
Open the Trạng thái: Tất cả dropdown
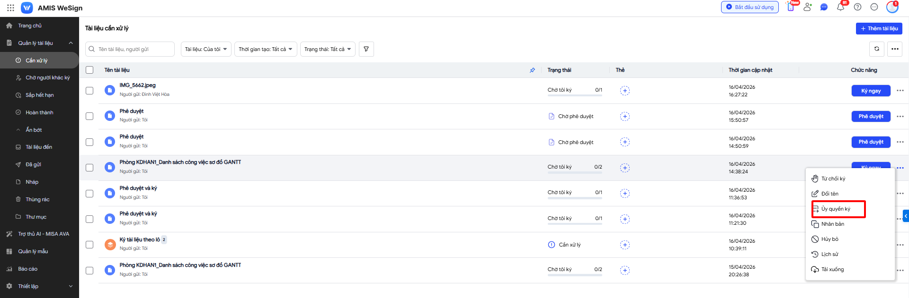tap(328, 49)
